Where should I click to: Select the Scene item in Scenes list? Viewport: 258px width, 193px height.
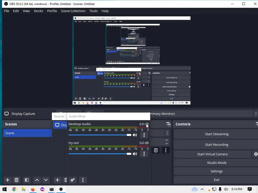pyautogui.click(x=27, y=133)
